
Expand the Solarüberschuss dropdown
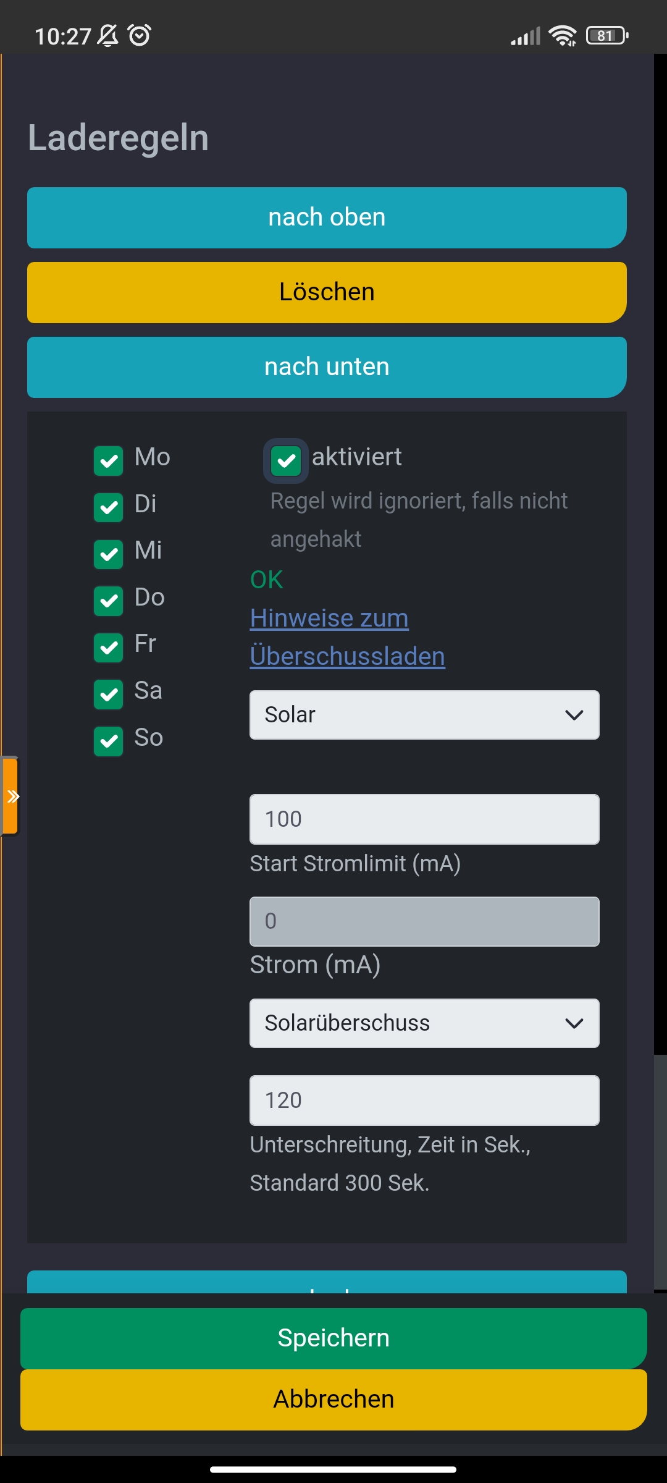[x=424, y=1023]
